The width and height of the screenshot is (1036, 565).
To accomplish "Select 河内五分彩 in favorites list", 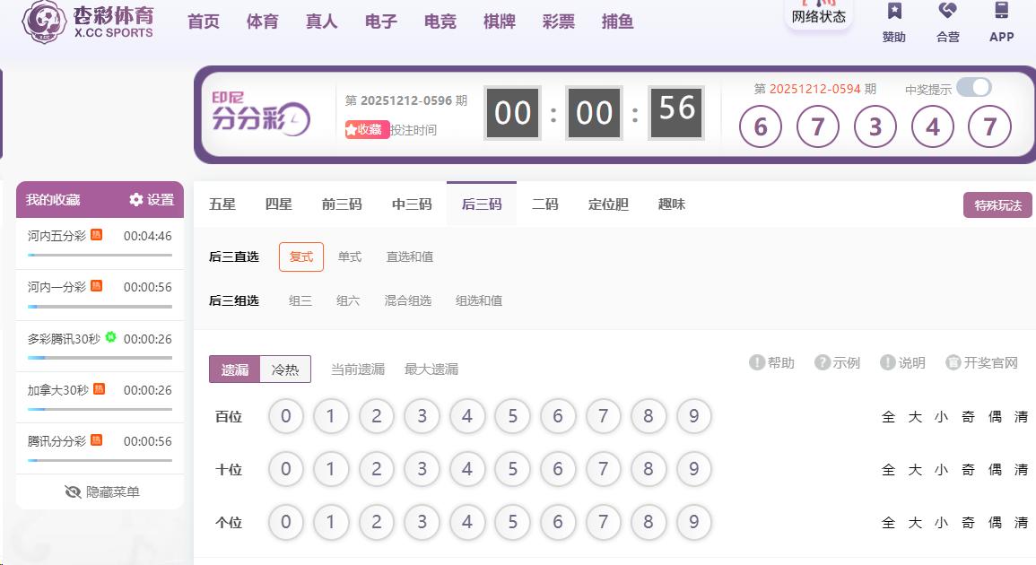I will 57,236.
